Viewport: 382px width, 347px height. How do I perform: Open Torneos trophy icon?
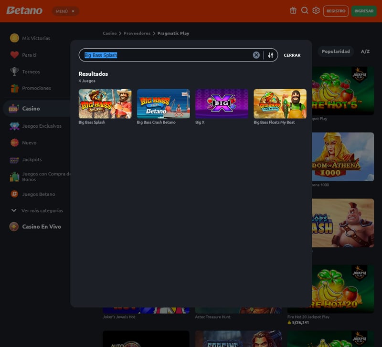point(14,71)
